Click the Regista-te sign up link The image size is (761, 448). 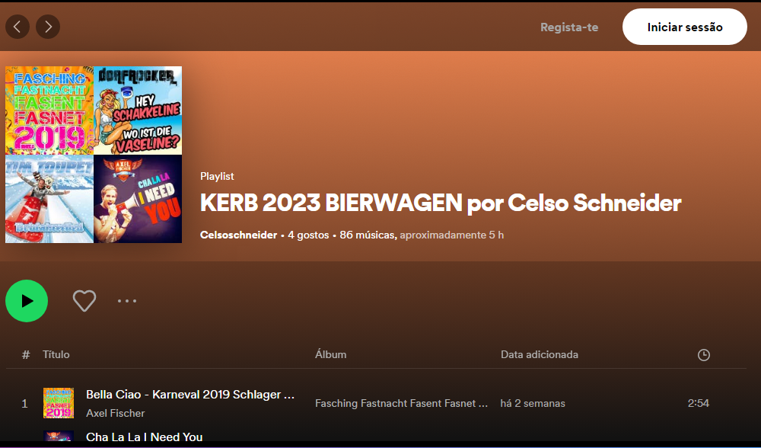coord(569,27)
